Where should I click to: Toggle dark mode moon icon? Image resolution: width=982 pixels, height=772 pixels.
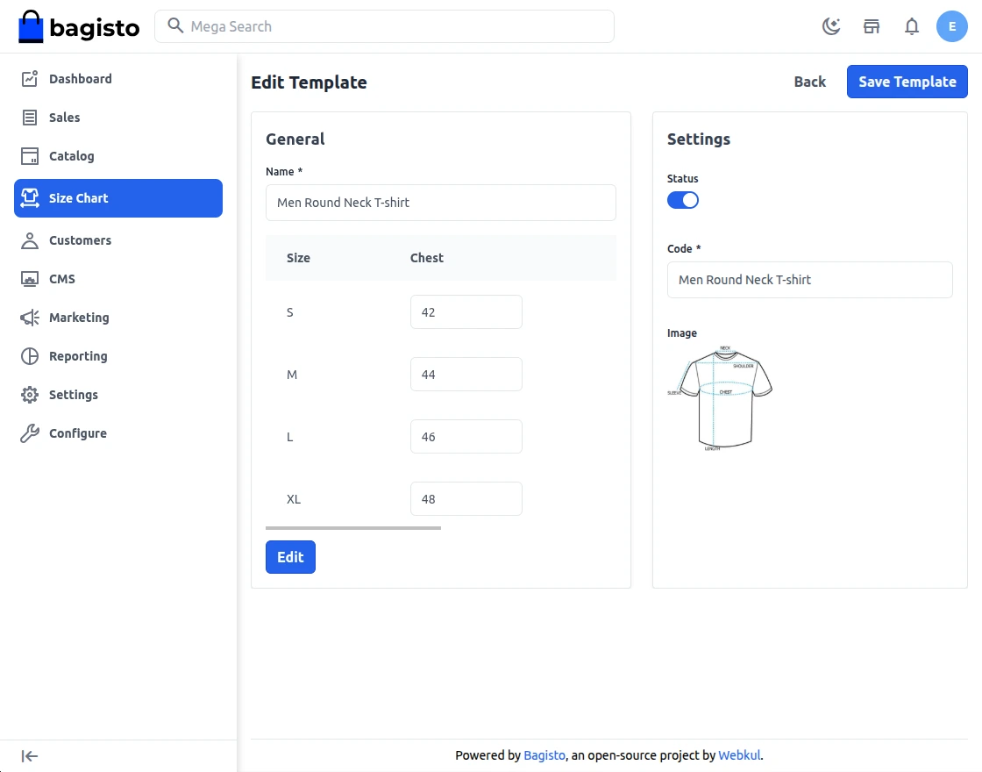pyautogui.click(x=831, y=26)
